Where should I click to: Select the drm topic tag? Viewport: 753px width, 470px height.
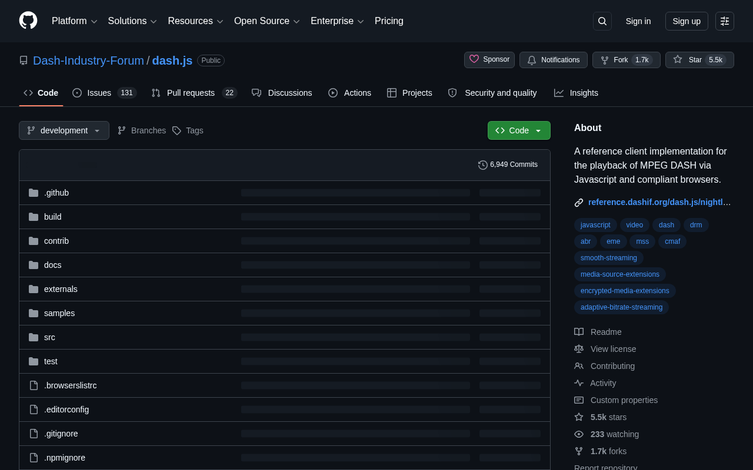(696, 225)
